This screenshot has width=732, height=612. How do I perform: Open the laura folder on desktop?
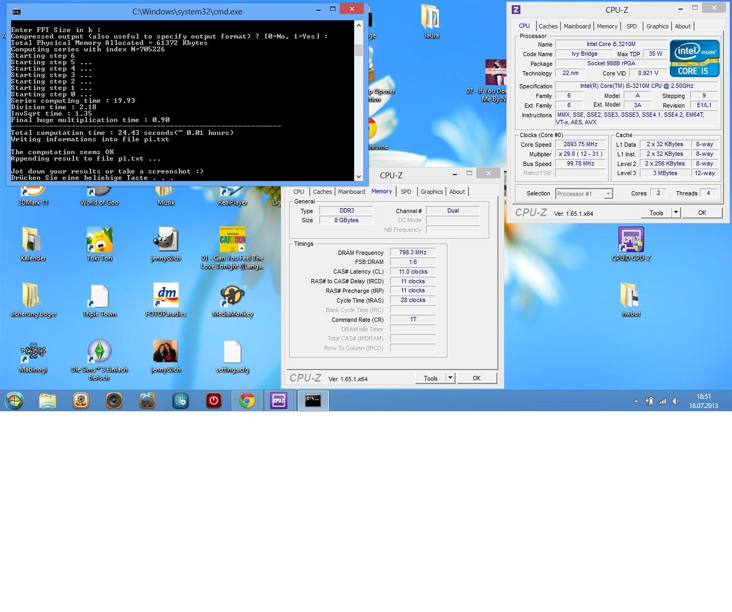coord(431,21)
